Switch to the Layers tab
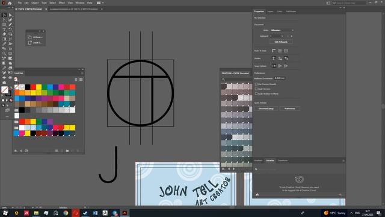 point(270,11)
